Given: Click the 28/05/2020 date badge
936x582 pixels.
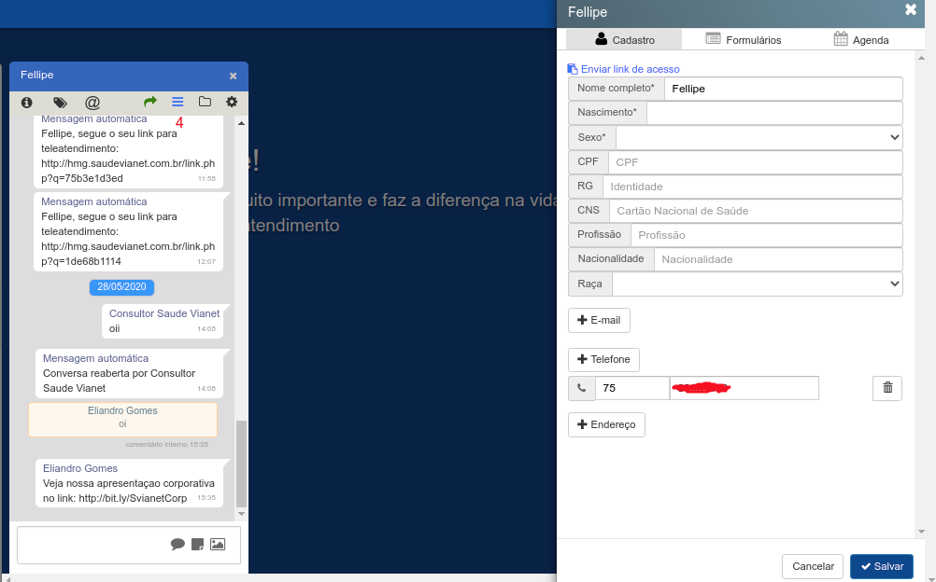Looking at the screenshot, I should 121,287.
